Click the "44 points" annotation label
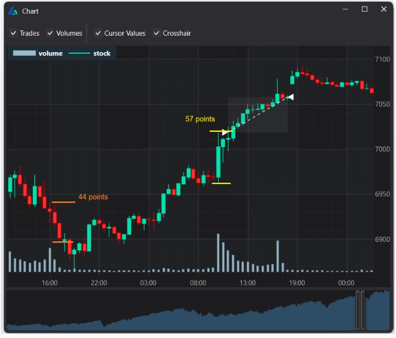Screen dimensions: 396x338 click(x=93, y=197)
